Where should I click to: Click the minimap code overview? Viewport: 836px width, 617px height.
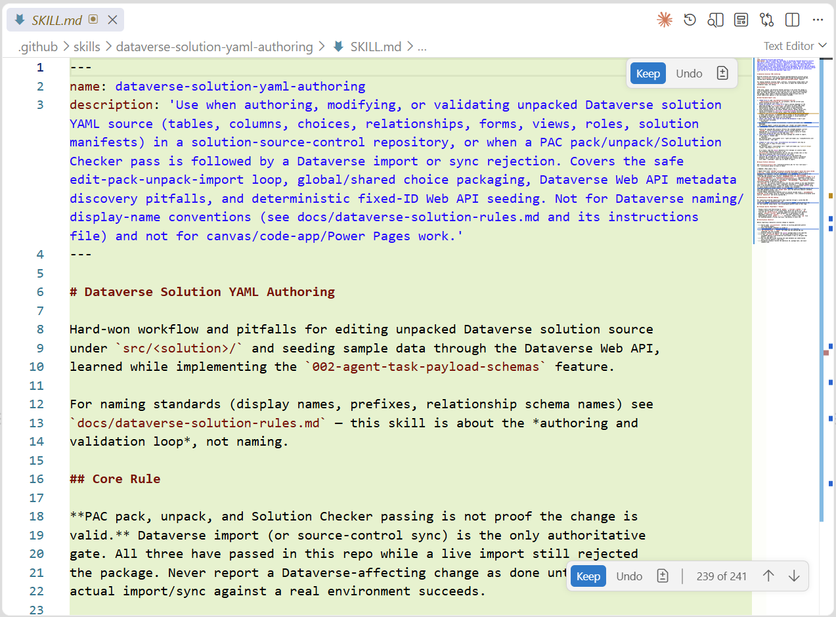(785, 151)
